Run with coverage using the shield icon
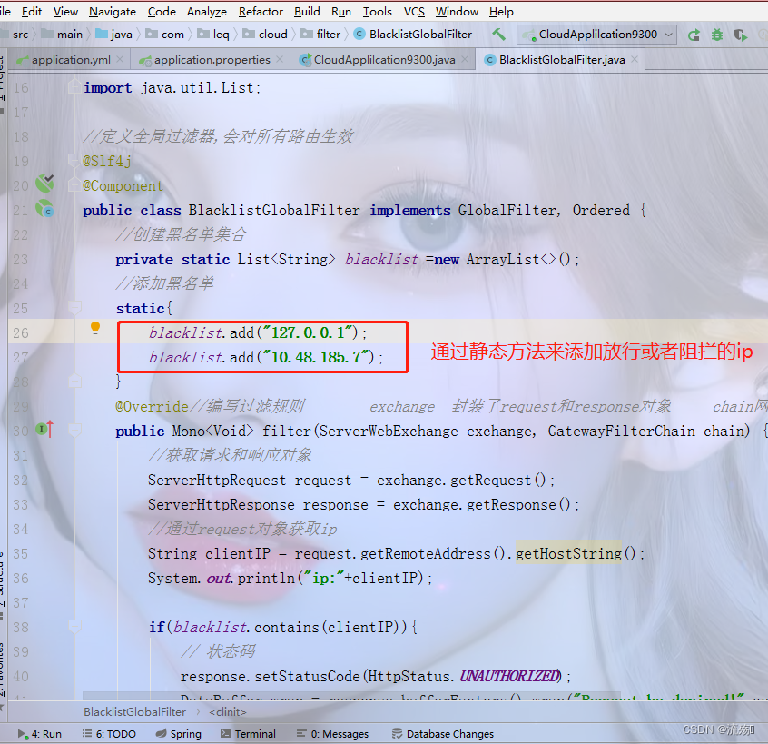This screenshot has width=768, height=744. [741, 35]
